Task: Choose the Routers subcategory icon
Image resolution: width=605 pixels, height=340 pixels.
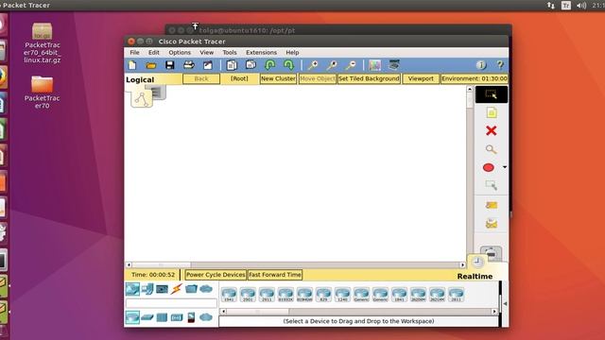Action: [132, 317]
